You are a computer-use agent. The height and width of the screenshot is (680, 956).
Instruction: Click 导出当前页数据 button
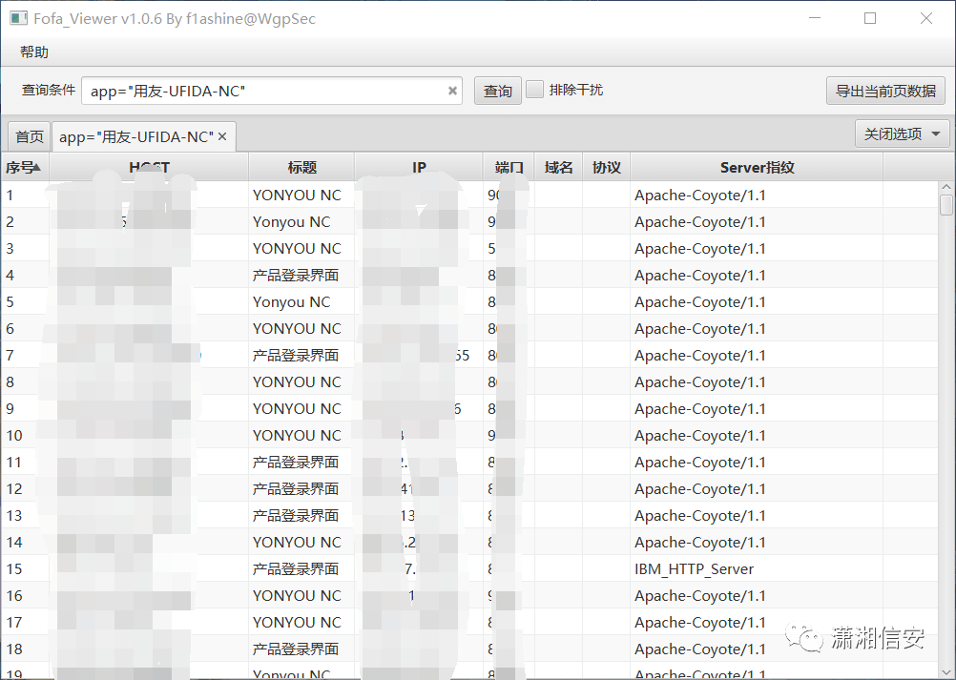click(x=885, y=91)
